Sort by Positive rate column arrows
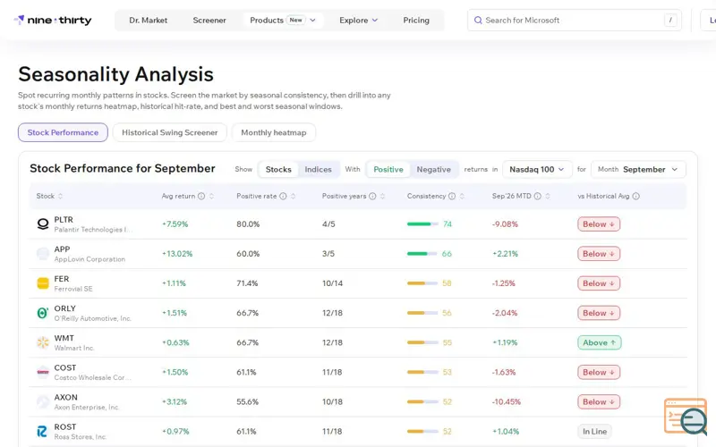Screen dimensions: 716x447 pos(293,196)
